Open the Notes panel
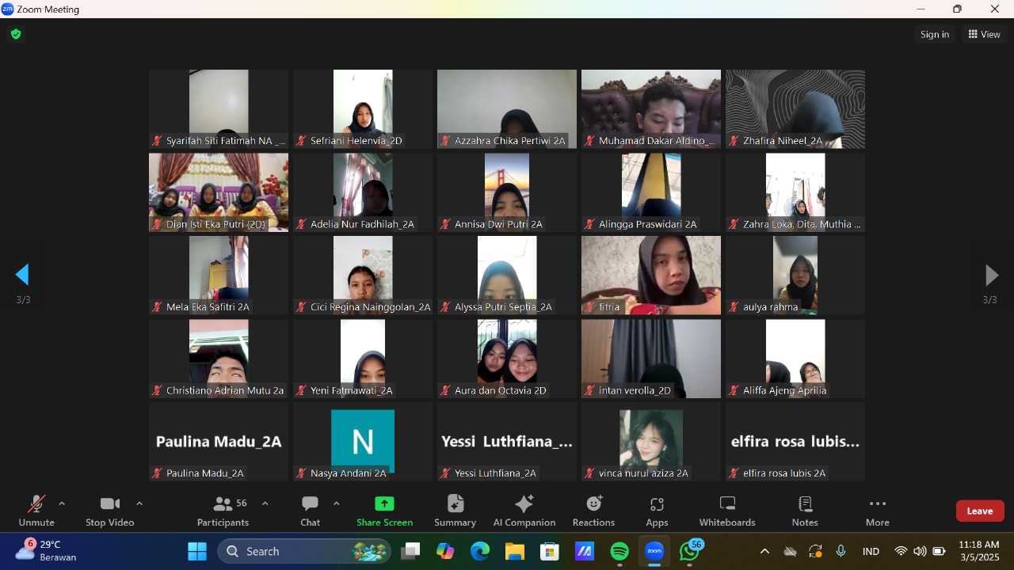This screenshot has height=570, width=1014. [805, 511]
